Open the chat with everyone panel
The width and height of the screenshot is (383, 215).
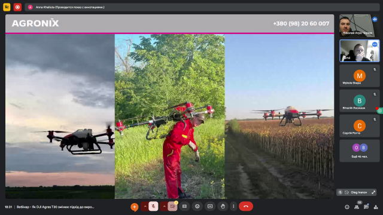pos(366,207)
